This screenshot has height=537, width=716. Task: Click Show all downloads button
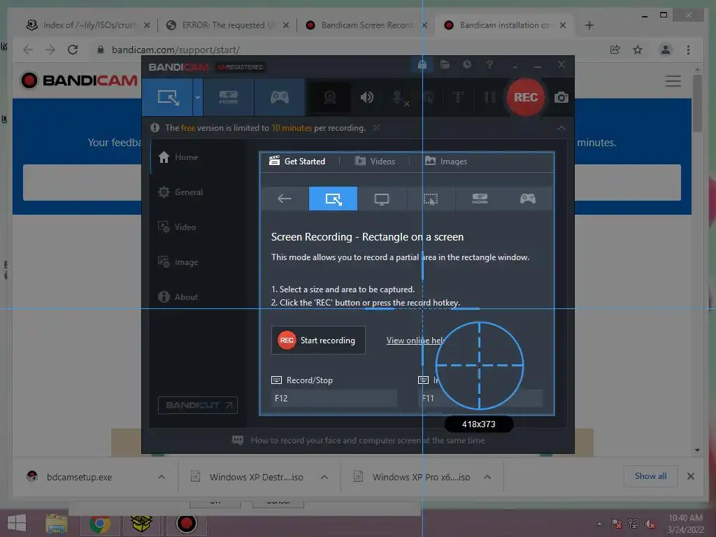click(651, 476)
